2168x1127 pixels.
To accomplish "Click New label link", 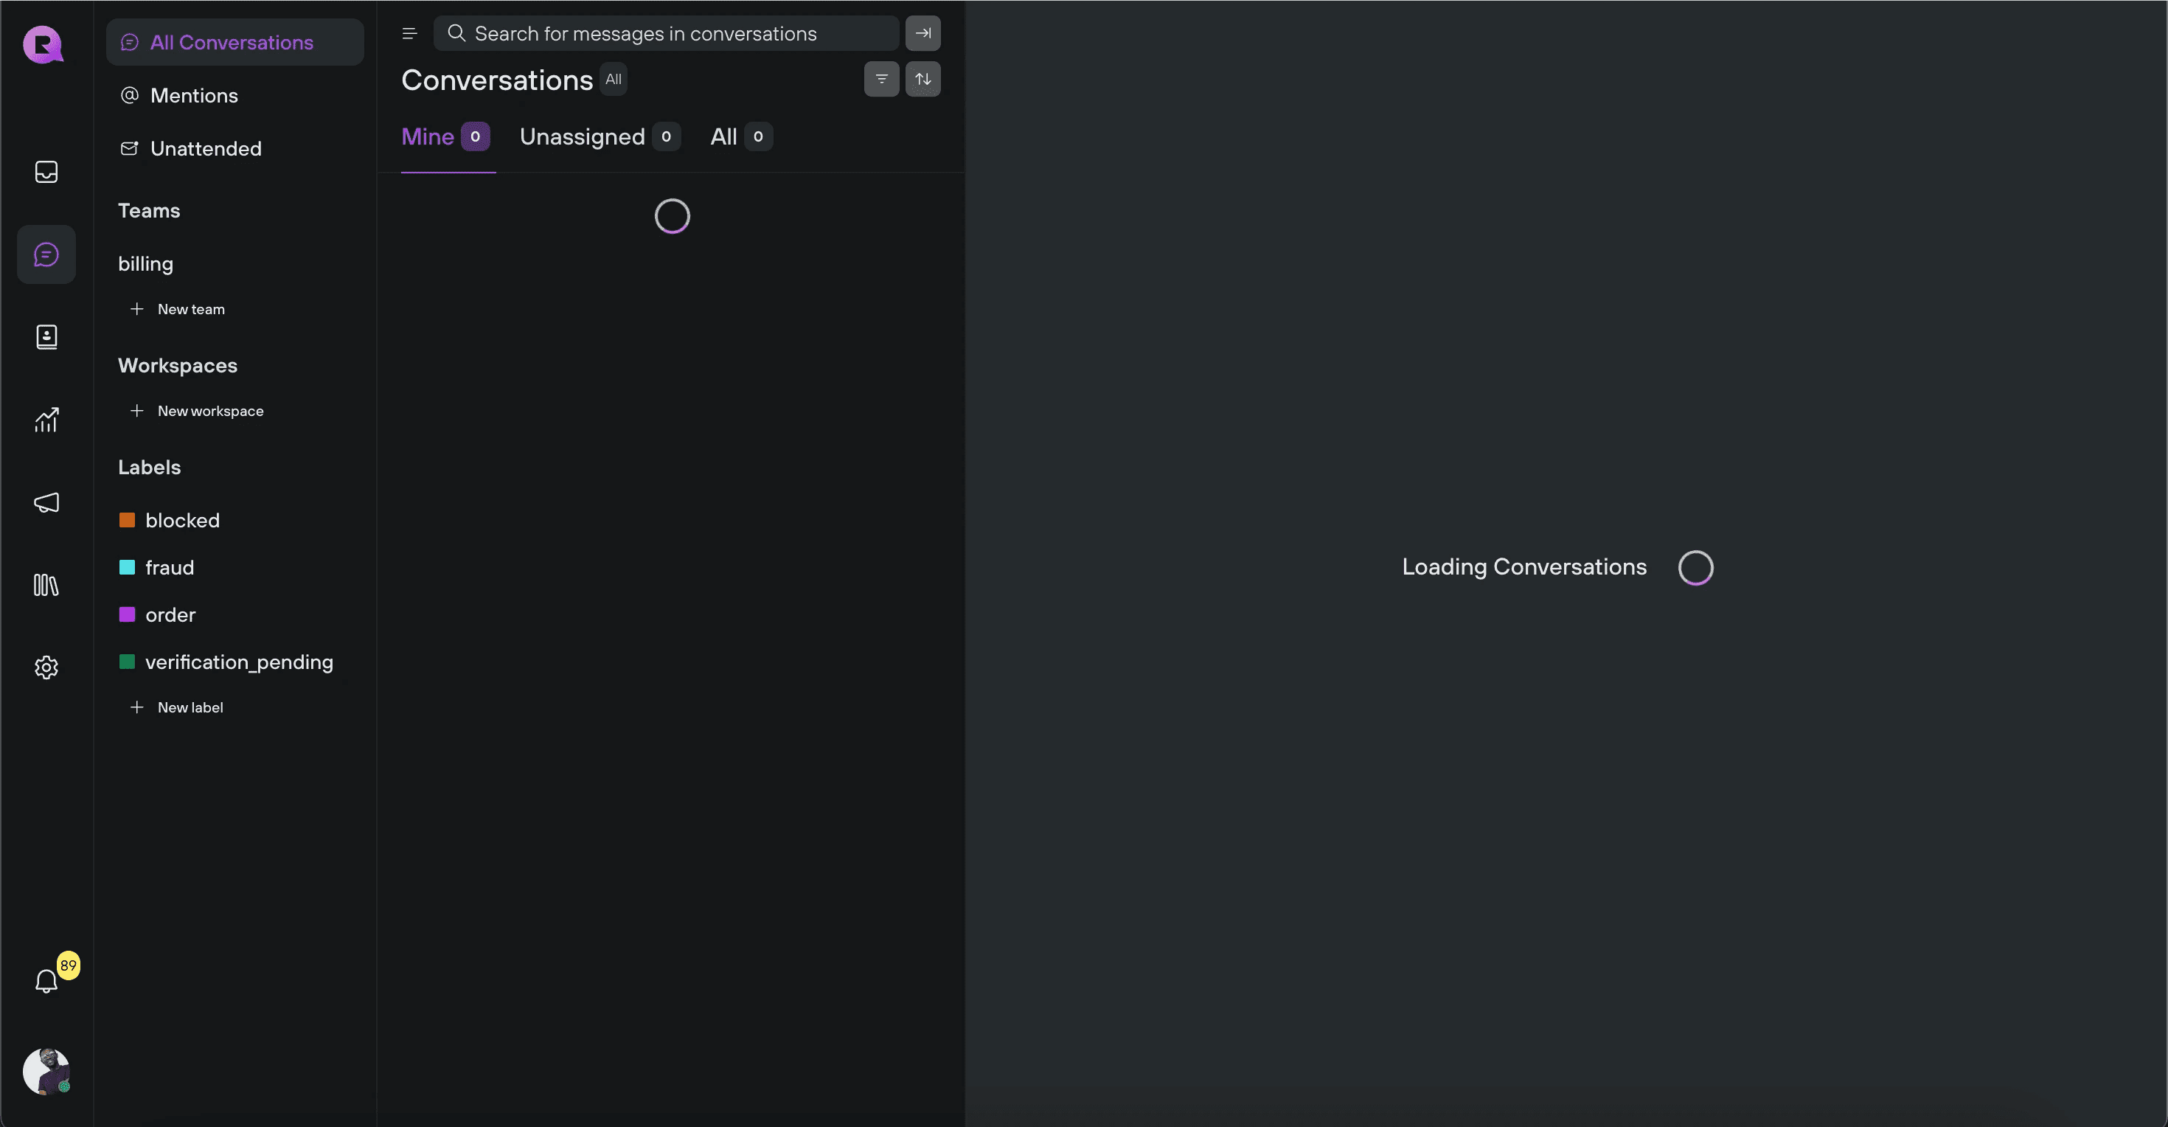I will coord(190,707).
